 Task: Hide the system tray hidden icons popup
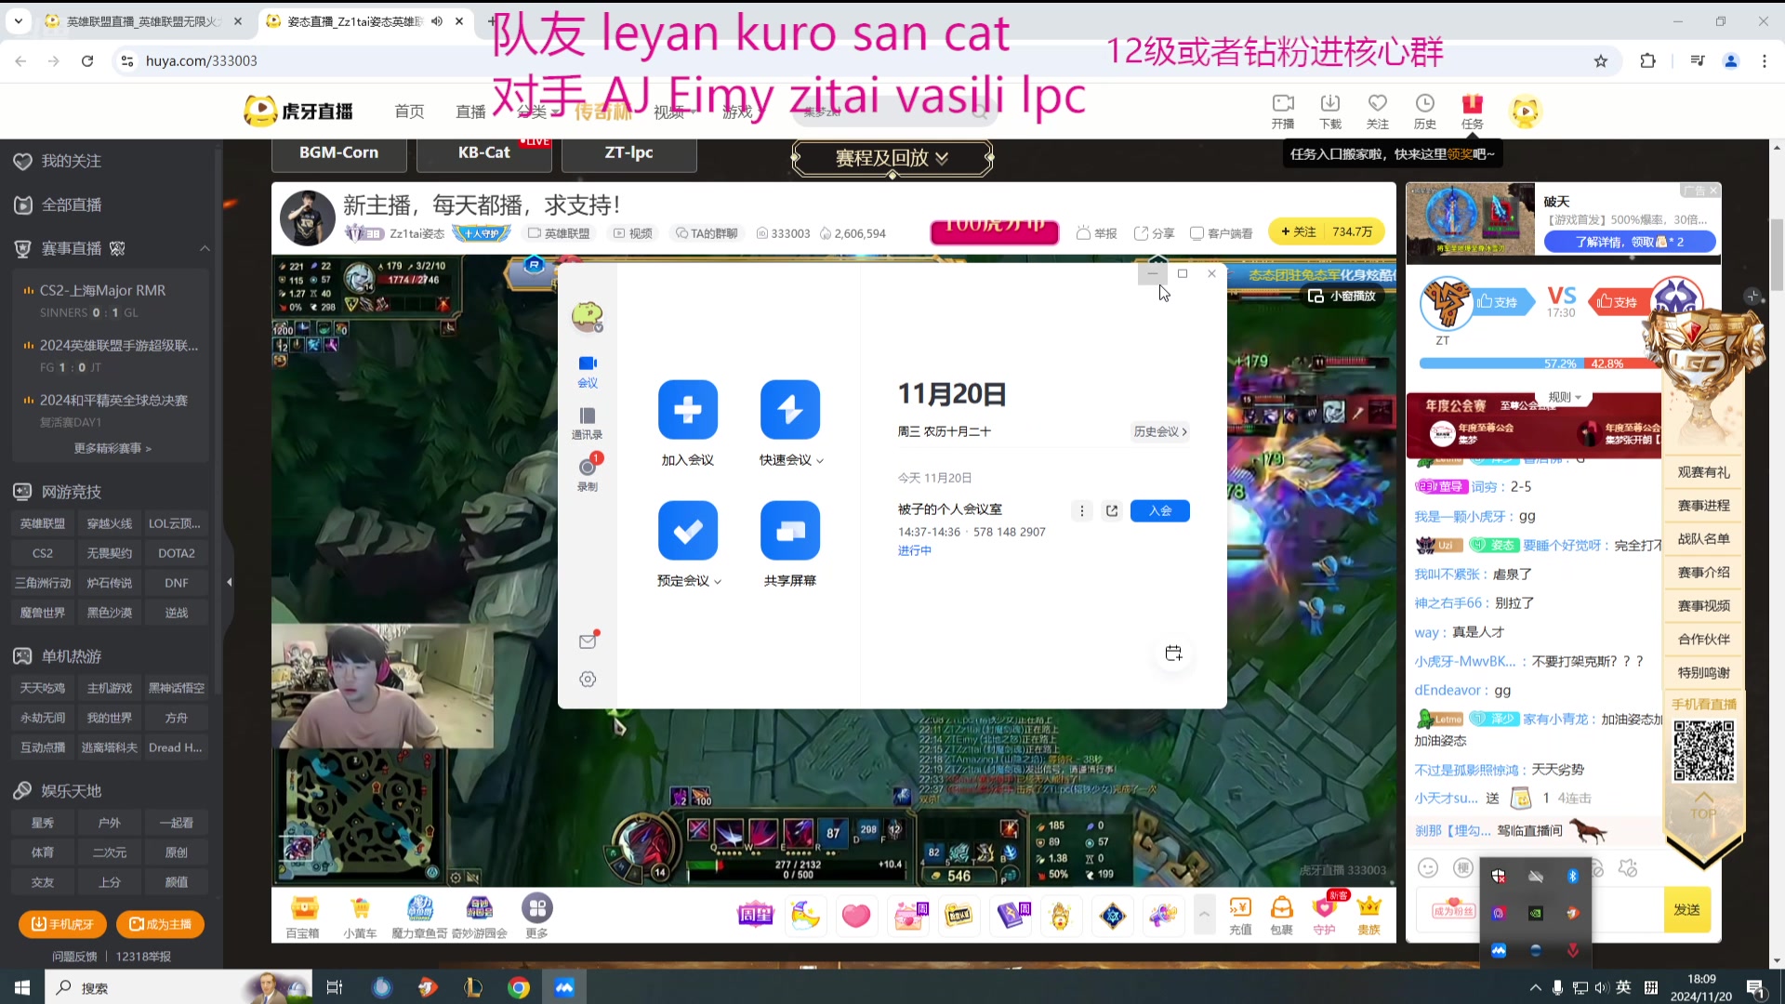pyautogui.click(x=1535, y=987)
